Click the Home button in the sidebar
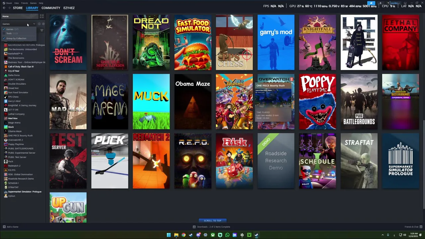 20,16
